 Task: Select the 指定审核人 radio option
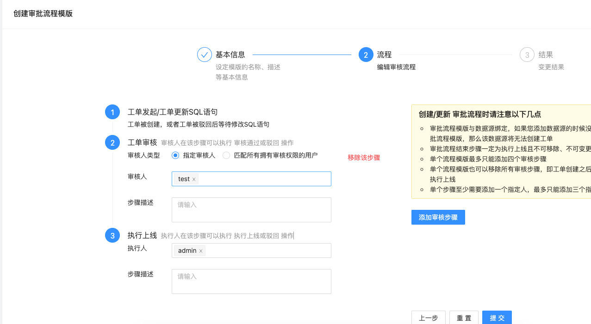pyautogui.click(x=175, y=155)
